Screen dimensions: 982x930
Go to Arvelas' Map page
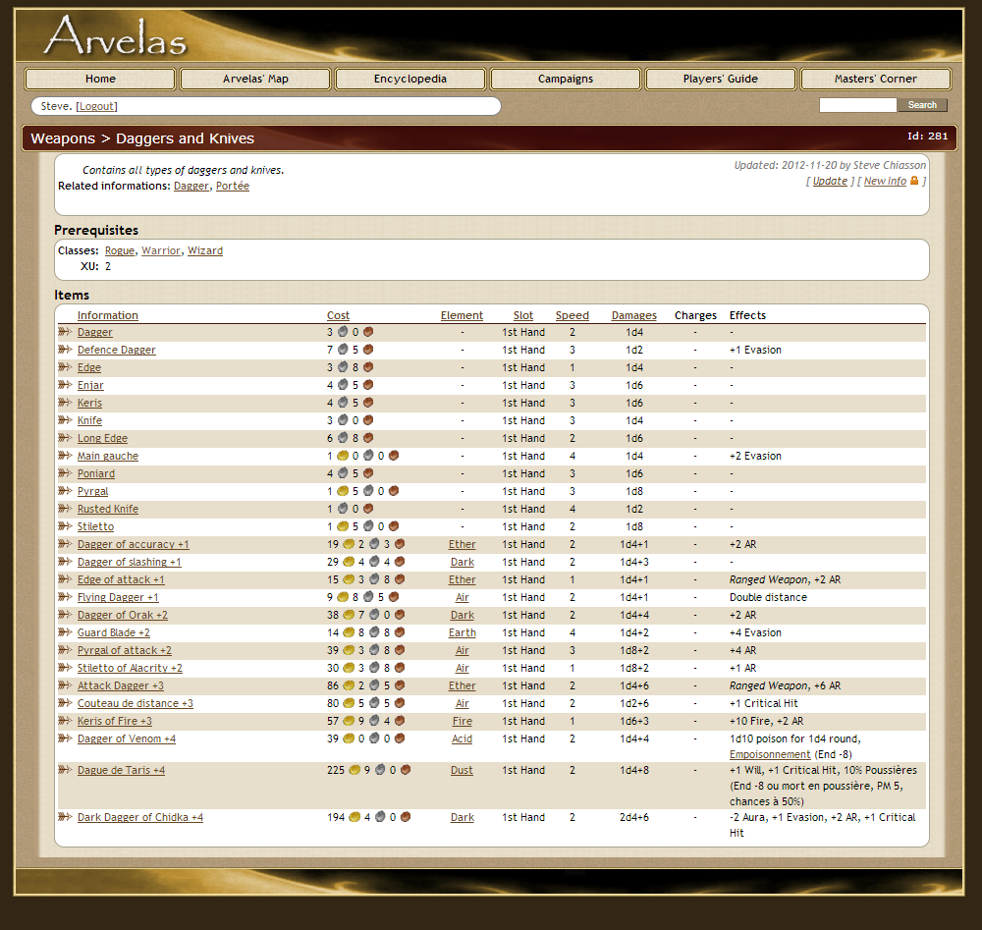(x=255, y=79)
